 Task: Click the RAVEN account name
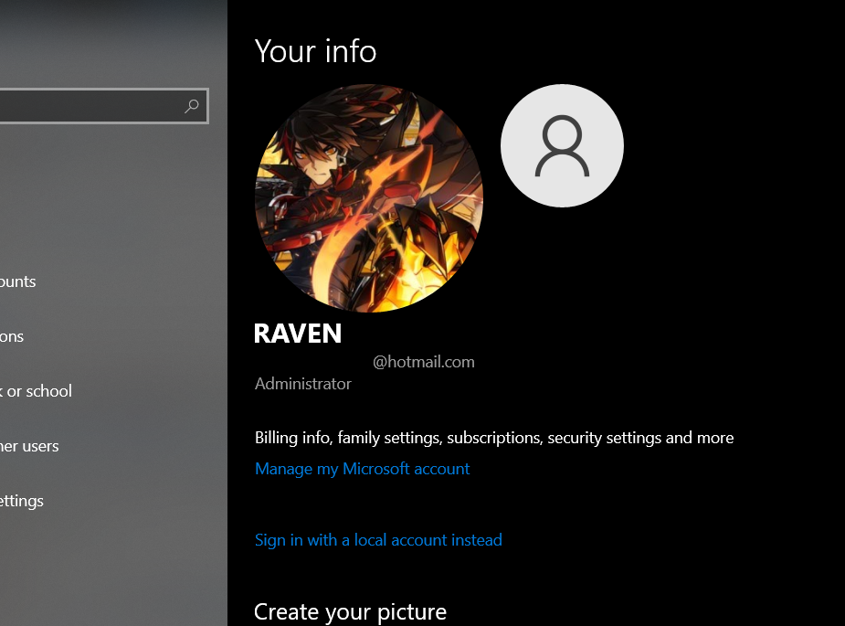click(298, 334)
